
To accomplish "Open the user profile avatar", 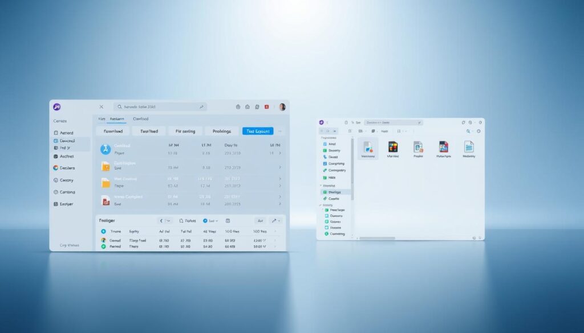I will point(282,106).
